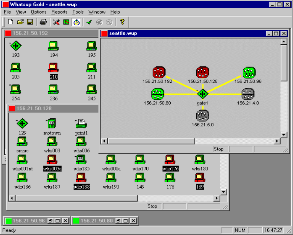Select the 156.21.50.192 subnet node in the seattle.wup map
The height and width of the screenshot is (235, 293).
pyautogui.click(x=159, y=72)
